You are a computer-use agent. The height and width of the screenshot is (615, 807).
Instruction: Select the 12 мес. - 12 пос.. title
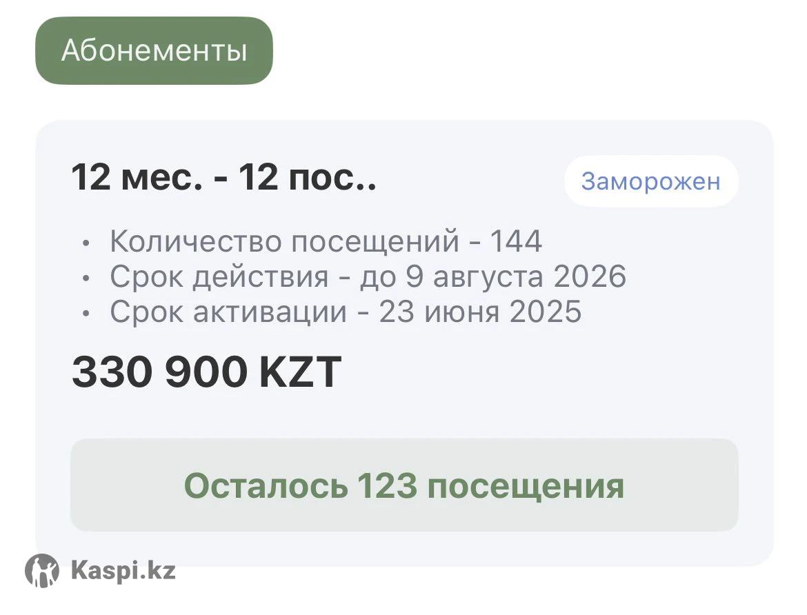coord(224,179)
